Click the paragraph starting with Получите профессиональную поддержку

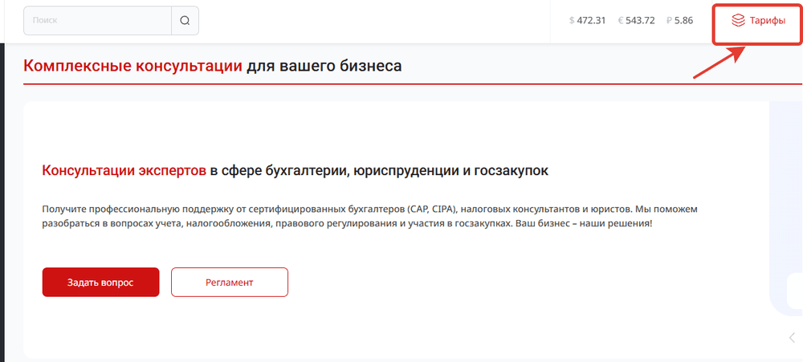pyautogui.click(x=369, y=216)
